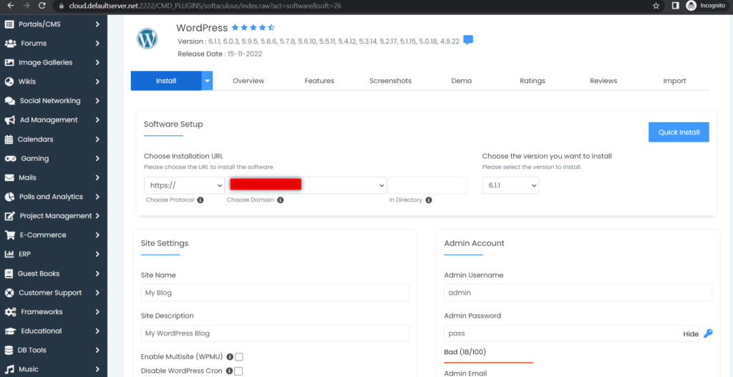The width and height of the screenshot is (733, 377).
Task: Click the Quick Install button
Action: coord(679,132)
